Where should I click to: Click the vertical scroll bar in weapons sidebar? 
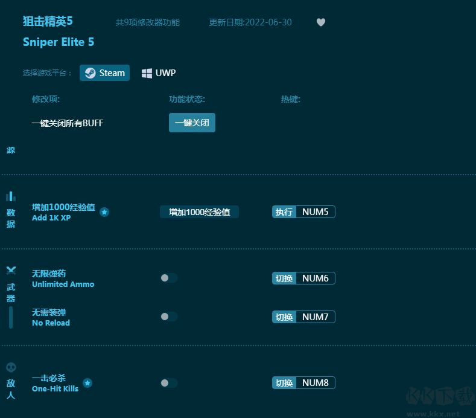pos(11,317)
